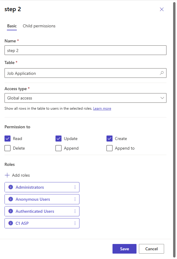This screenshot has width=177, height=259.
Task: Open the kebab menu on Administrators role
Action: coord(75,187)
